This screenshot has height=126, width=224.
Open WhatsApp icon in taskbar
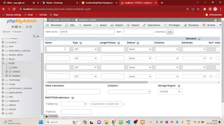click(x=121, y=122)
